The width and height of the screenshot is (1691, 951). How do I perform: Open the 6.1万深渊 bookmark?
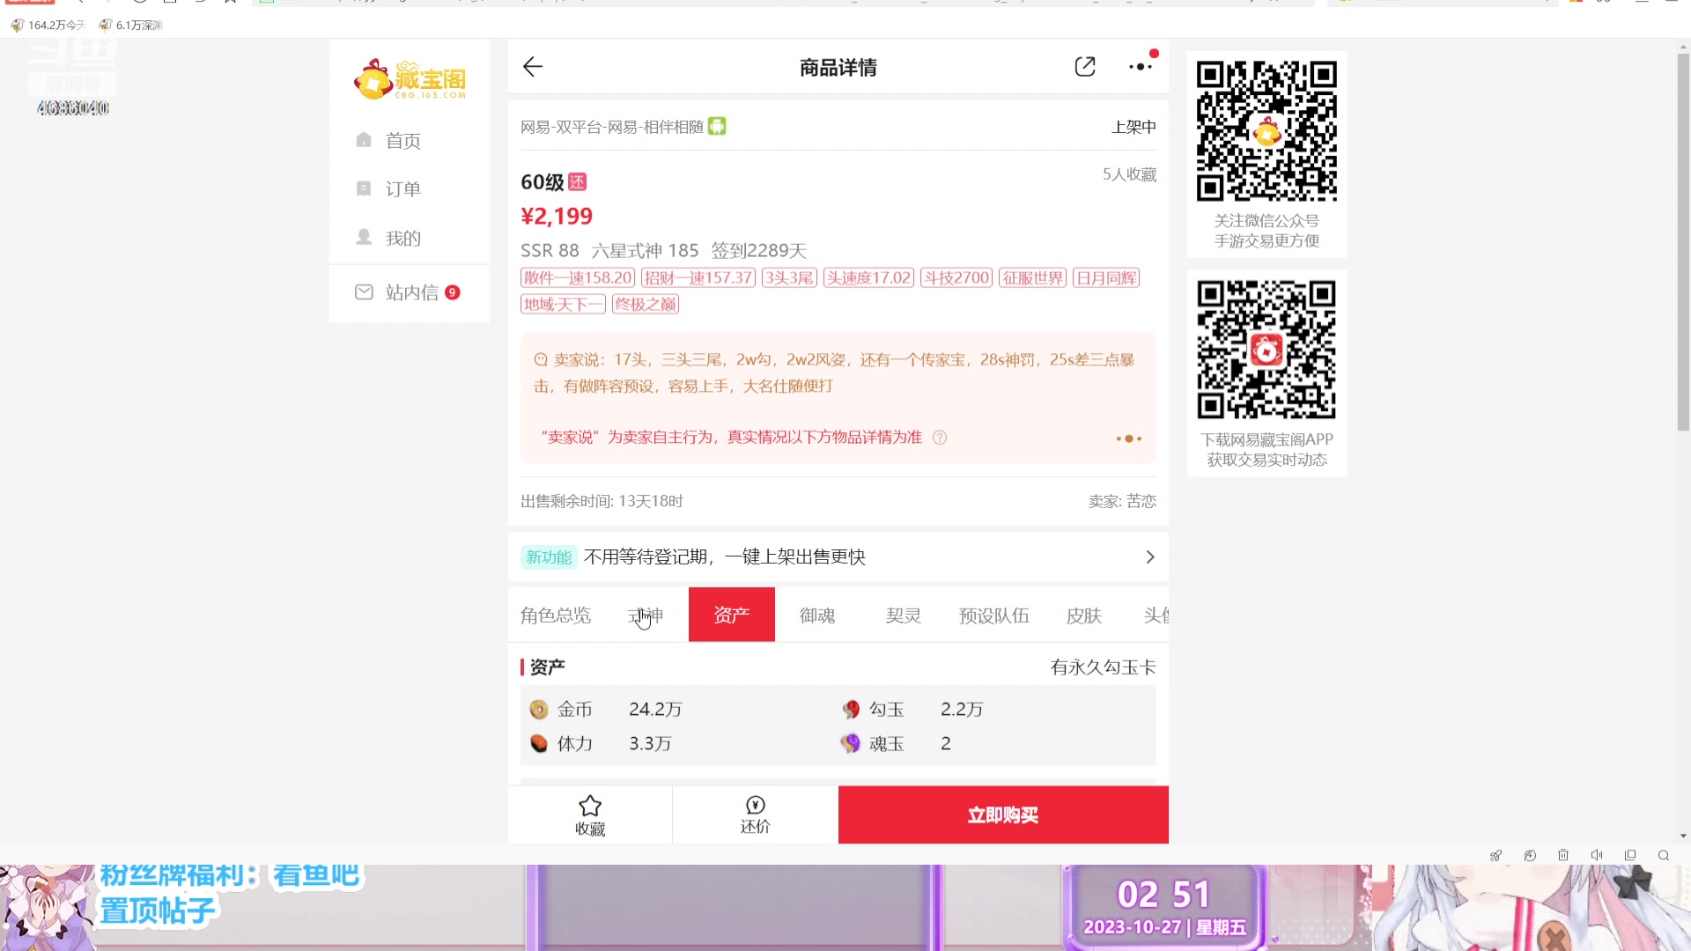click(131, 25)
